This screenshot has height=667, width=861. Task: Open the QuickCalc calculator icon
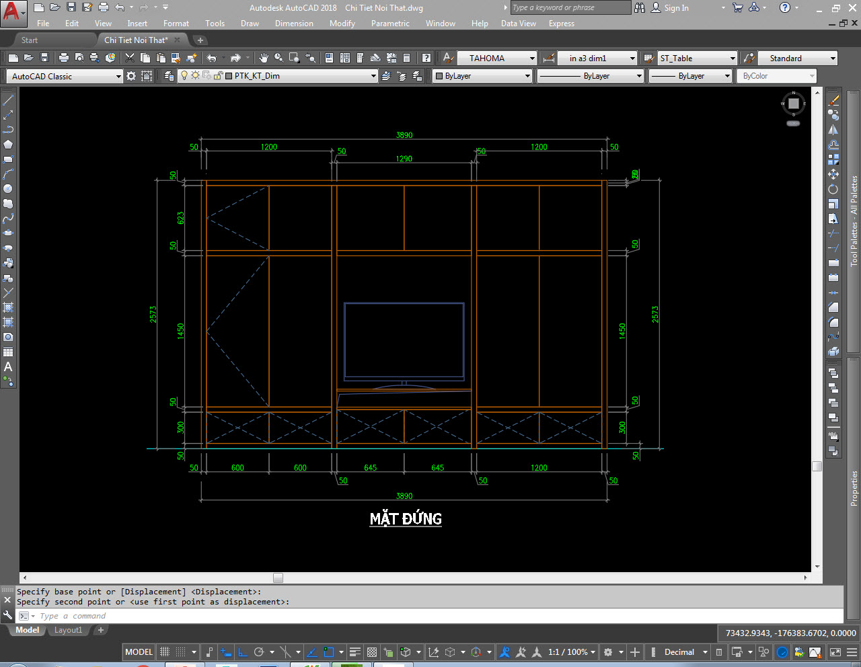[406, 58]
